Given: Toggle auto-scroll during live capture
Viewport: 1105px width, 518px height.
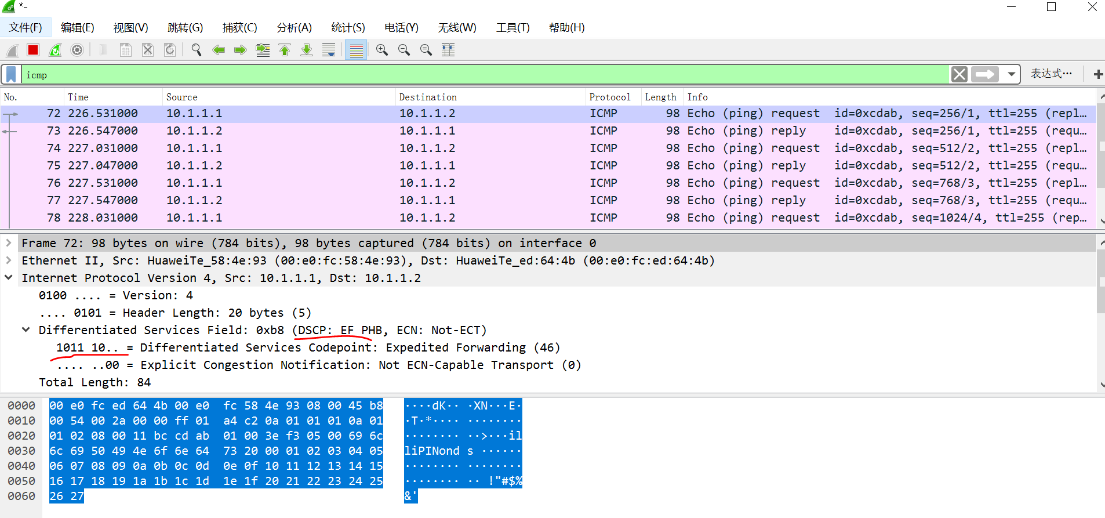Looking at the screenshot, I should [x=329, y=50].
